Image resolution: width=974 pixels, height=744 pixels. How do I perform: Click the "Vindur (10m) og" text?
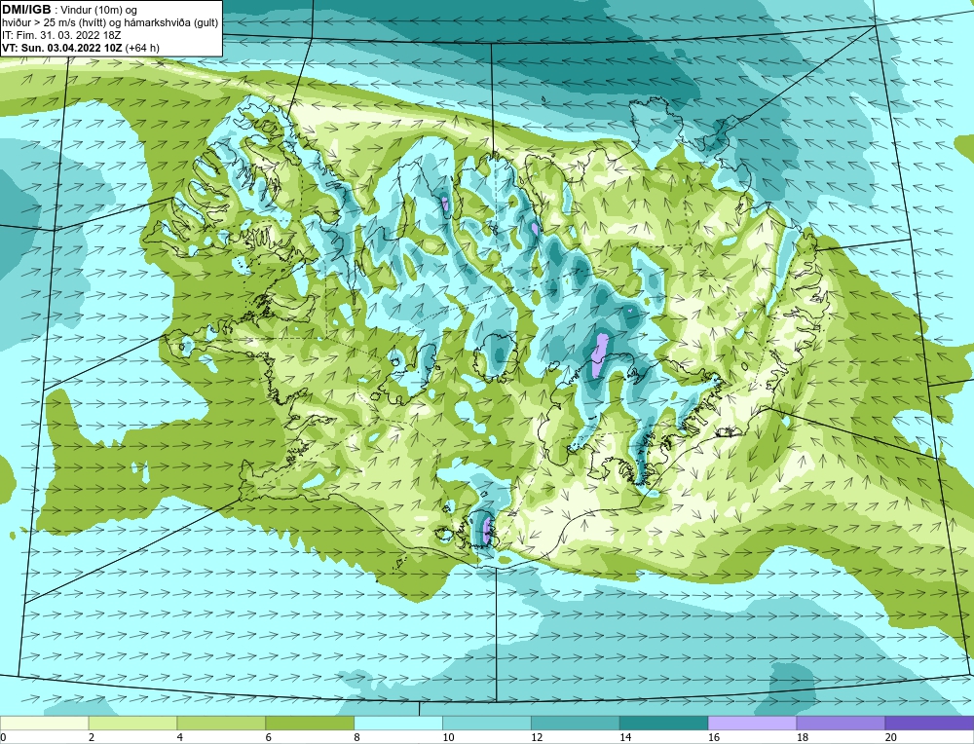click(99, 10)
